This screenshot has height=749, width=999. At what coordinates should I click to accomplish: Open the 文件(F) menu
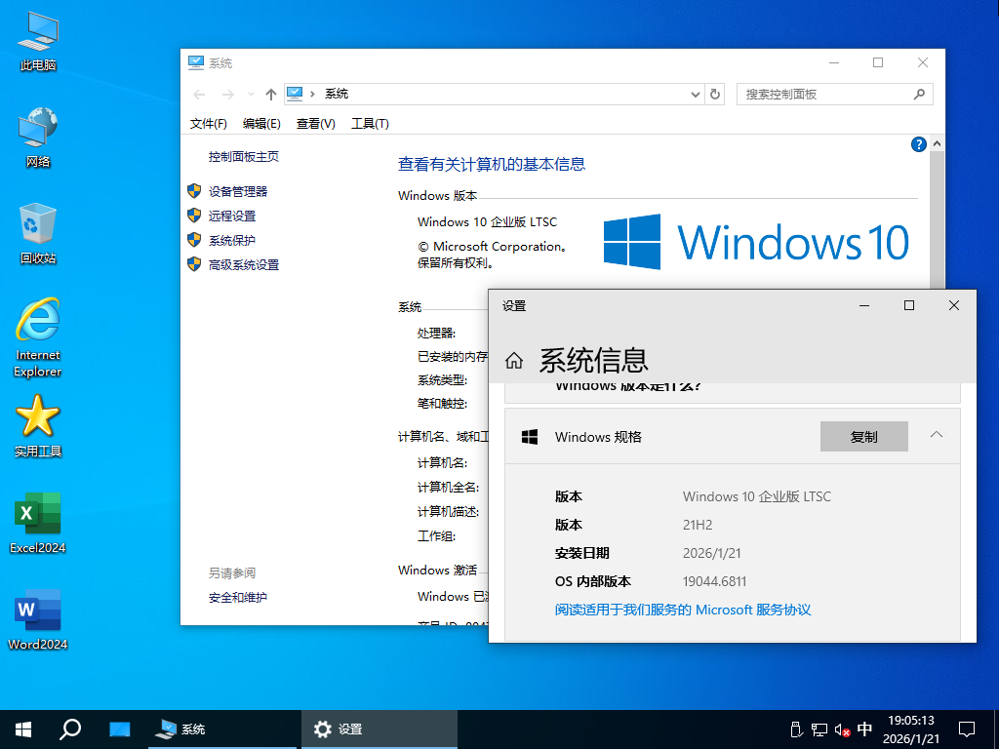point(208,123)
